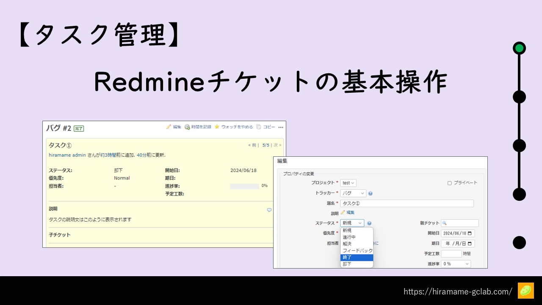
Task: Select 終了 in the status list
Action: [357, 258]
